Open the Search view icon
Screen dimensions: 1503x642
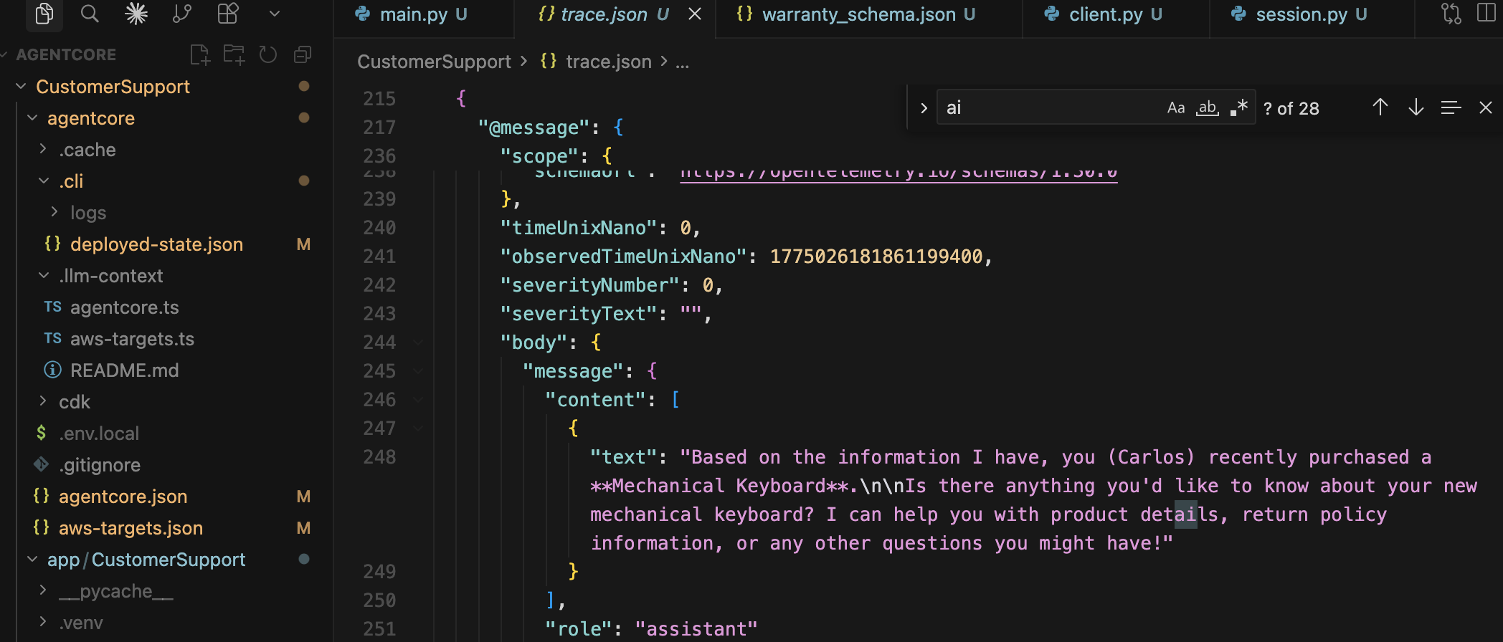90,14
